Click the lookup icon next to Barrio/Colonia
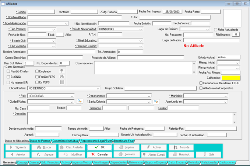This screenshot has width=250, height=166. point(156,102)
